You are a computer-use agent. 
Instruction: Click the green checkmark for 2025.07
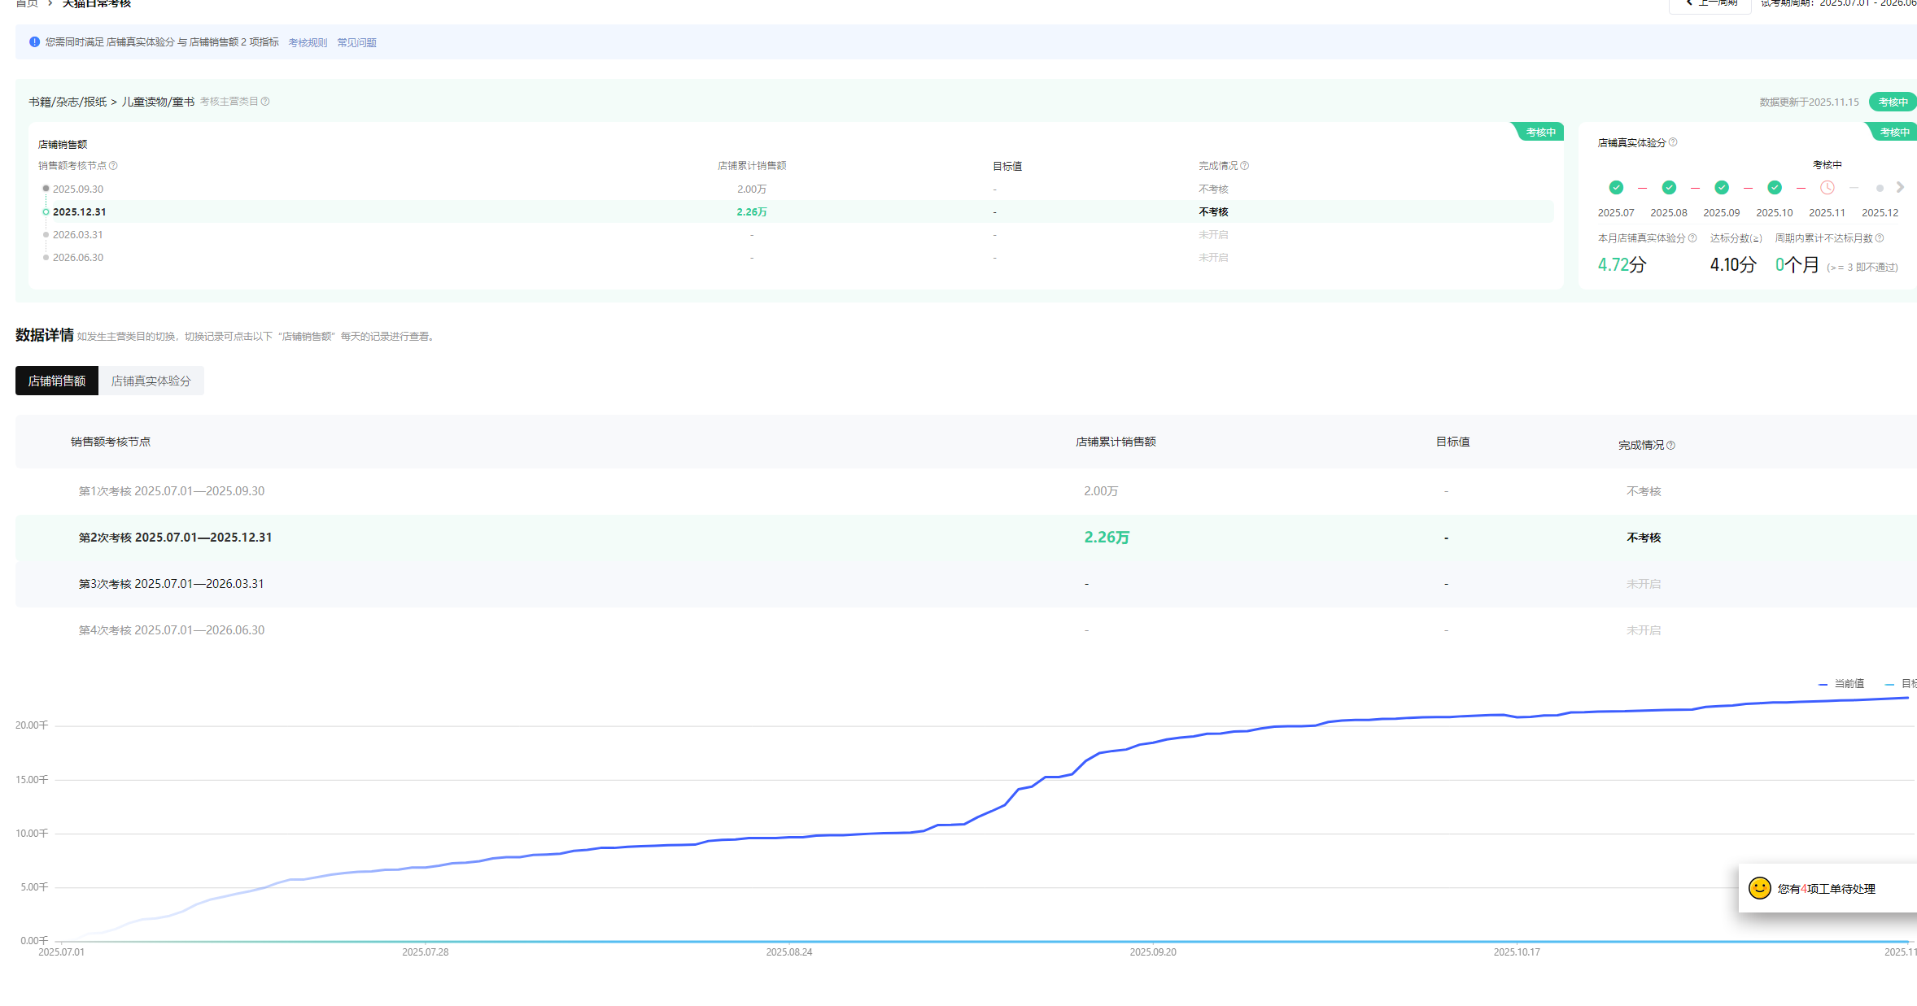point(1616,188)
